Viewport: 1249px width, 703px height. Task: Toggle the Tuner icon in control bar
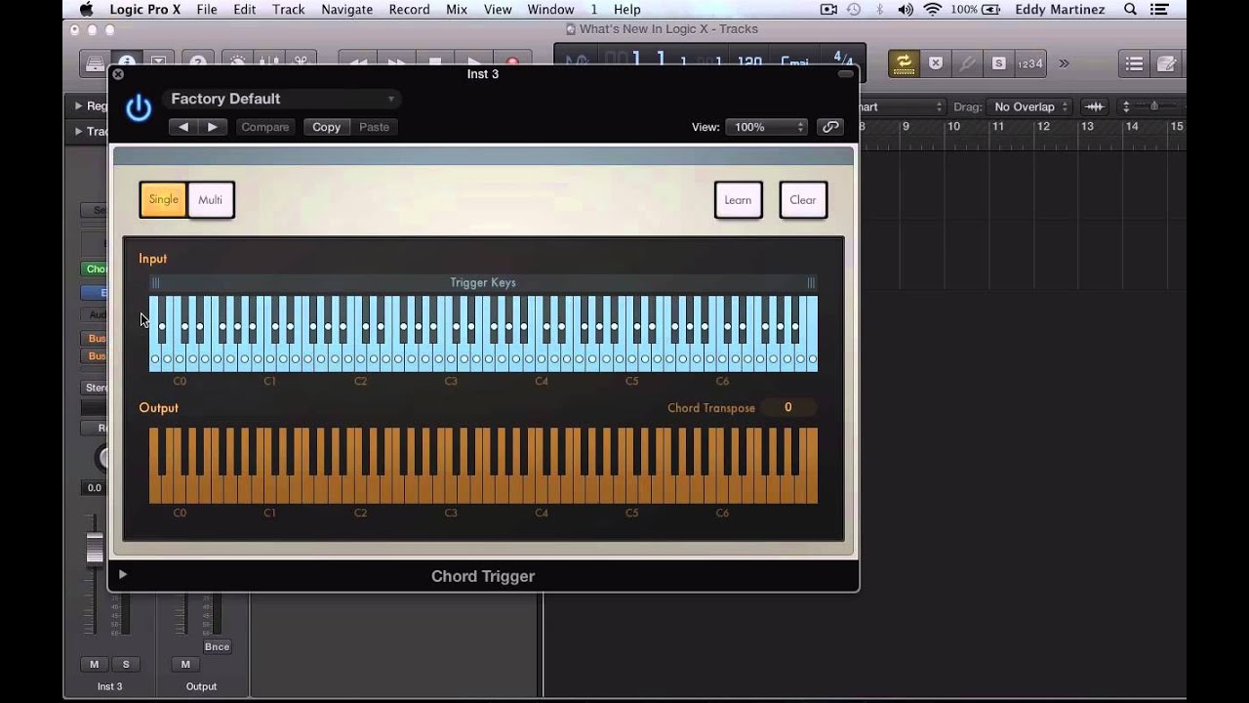tap(967, 63)
